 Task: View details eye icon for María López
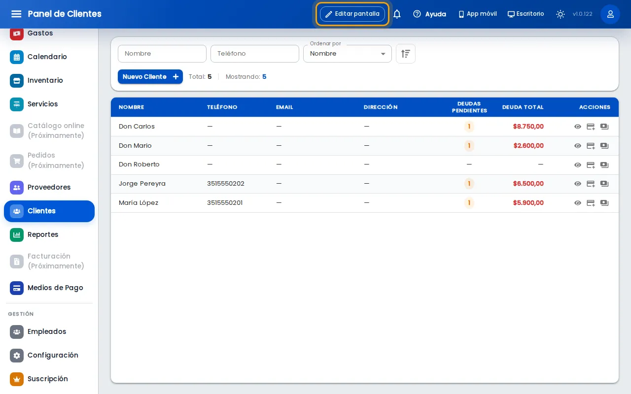(578, 203)
